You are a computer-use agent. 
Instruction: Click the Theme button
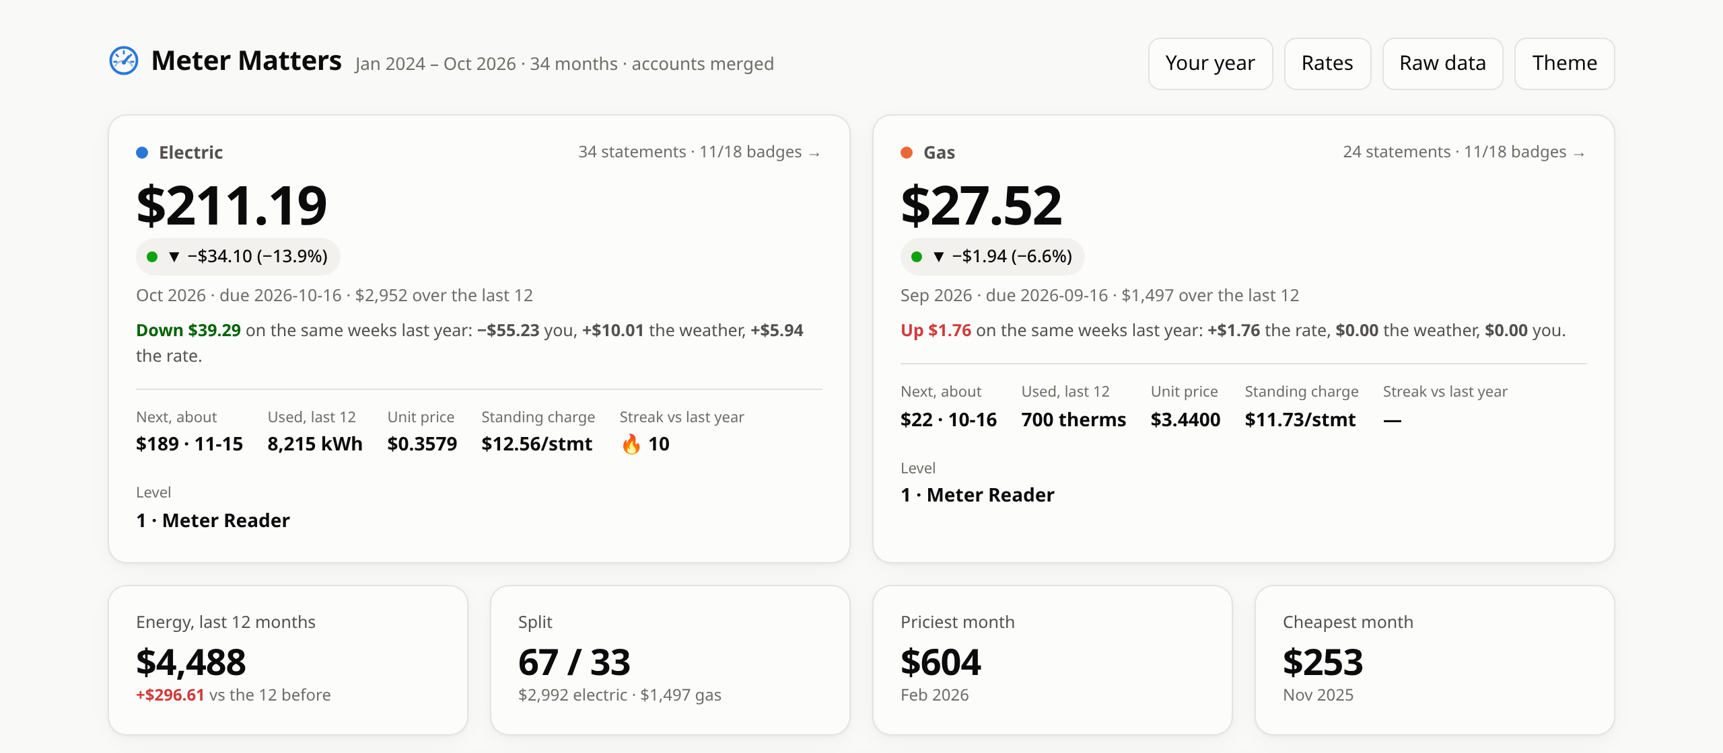1564,63
